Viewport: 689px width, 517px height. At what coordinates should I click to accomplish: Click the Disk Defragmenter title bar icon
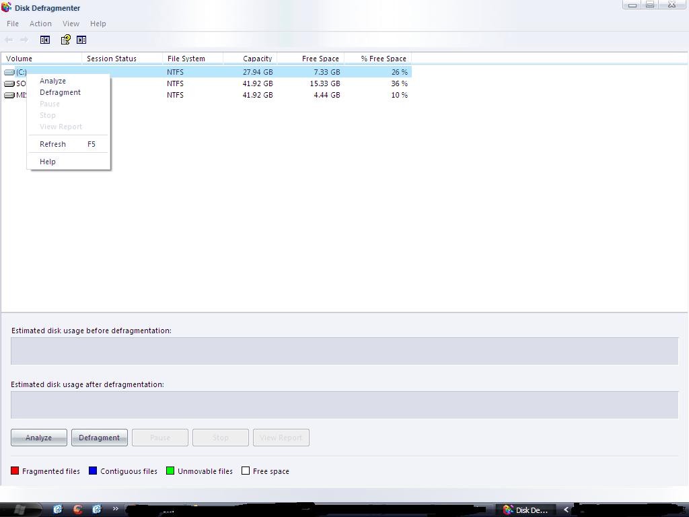7,7
